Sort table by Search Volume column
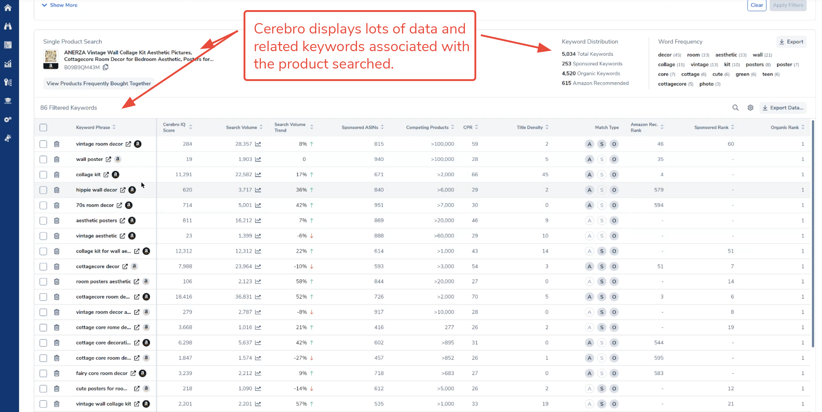822x412 pixels. point(241,127)
